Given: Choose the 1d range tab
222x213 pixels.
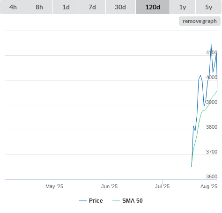Looking at the screenshot, I should [x=66, y=7].
